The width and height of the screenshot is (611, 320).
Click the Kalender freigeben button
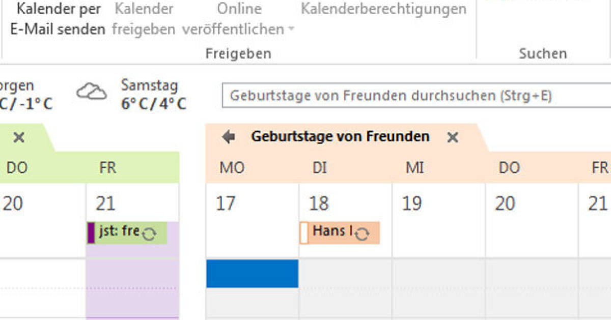click(x=144, y=19)
